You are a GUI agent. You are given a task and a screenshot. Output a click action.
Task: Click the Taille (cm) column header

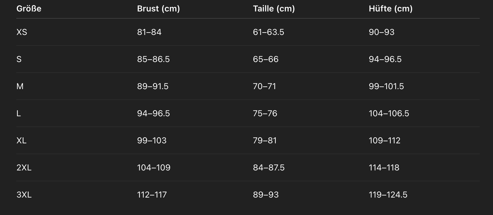pyautogui.click(x=274, y=9)
